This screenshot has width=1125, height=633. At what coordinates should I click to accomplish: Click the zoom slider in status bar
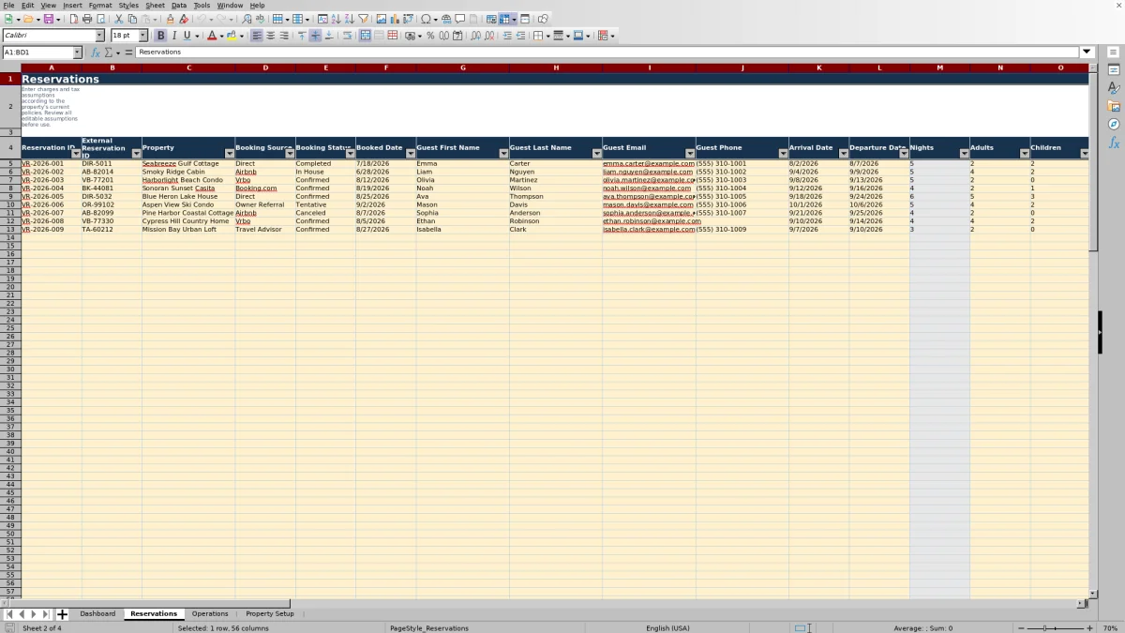click(1056, 627)
